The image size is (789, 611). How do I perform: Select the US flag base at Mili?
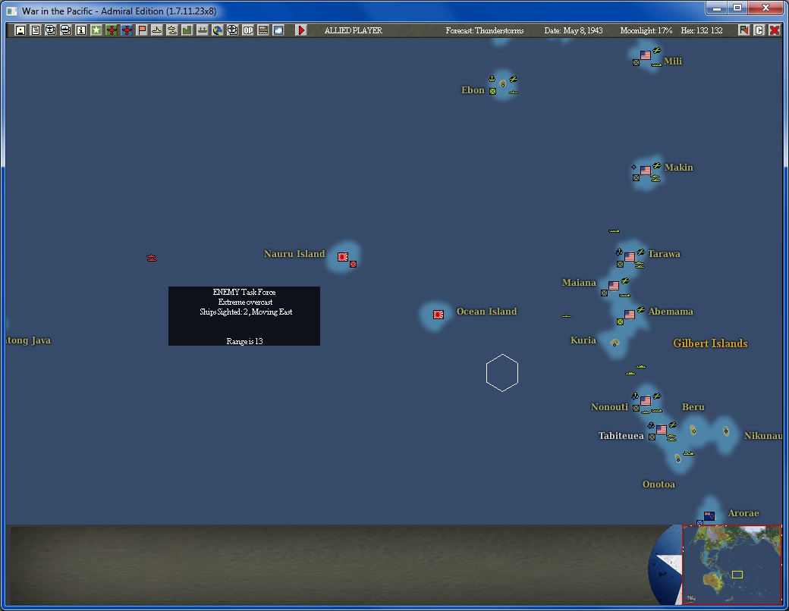click(646, 55)
